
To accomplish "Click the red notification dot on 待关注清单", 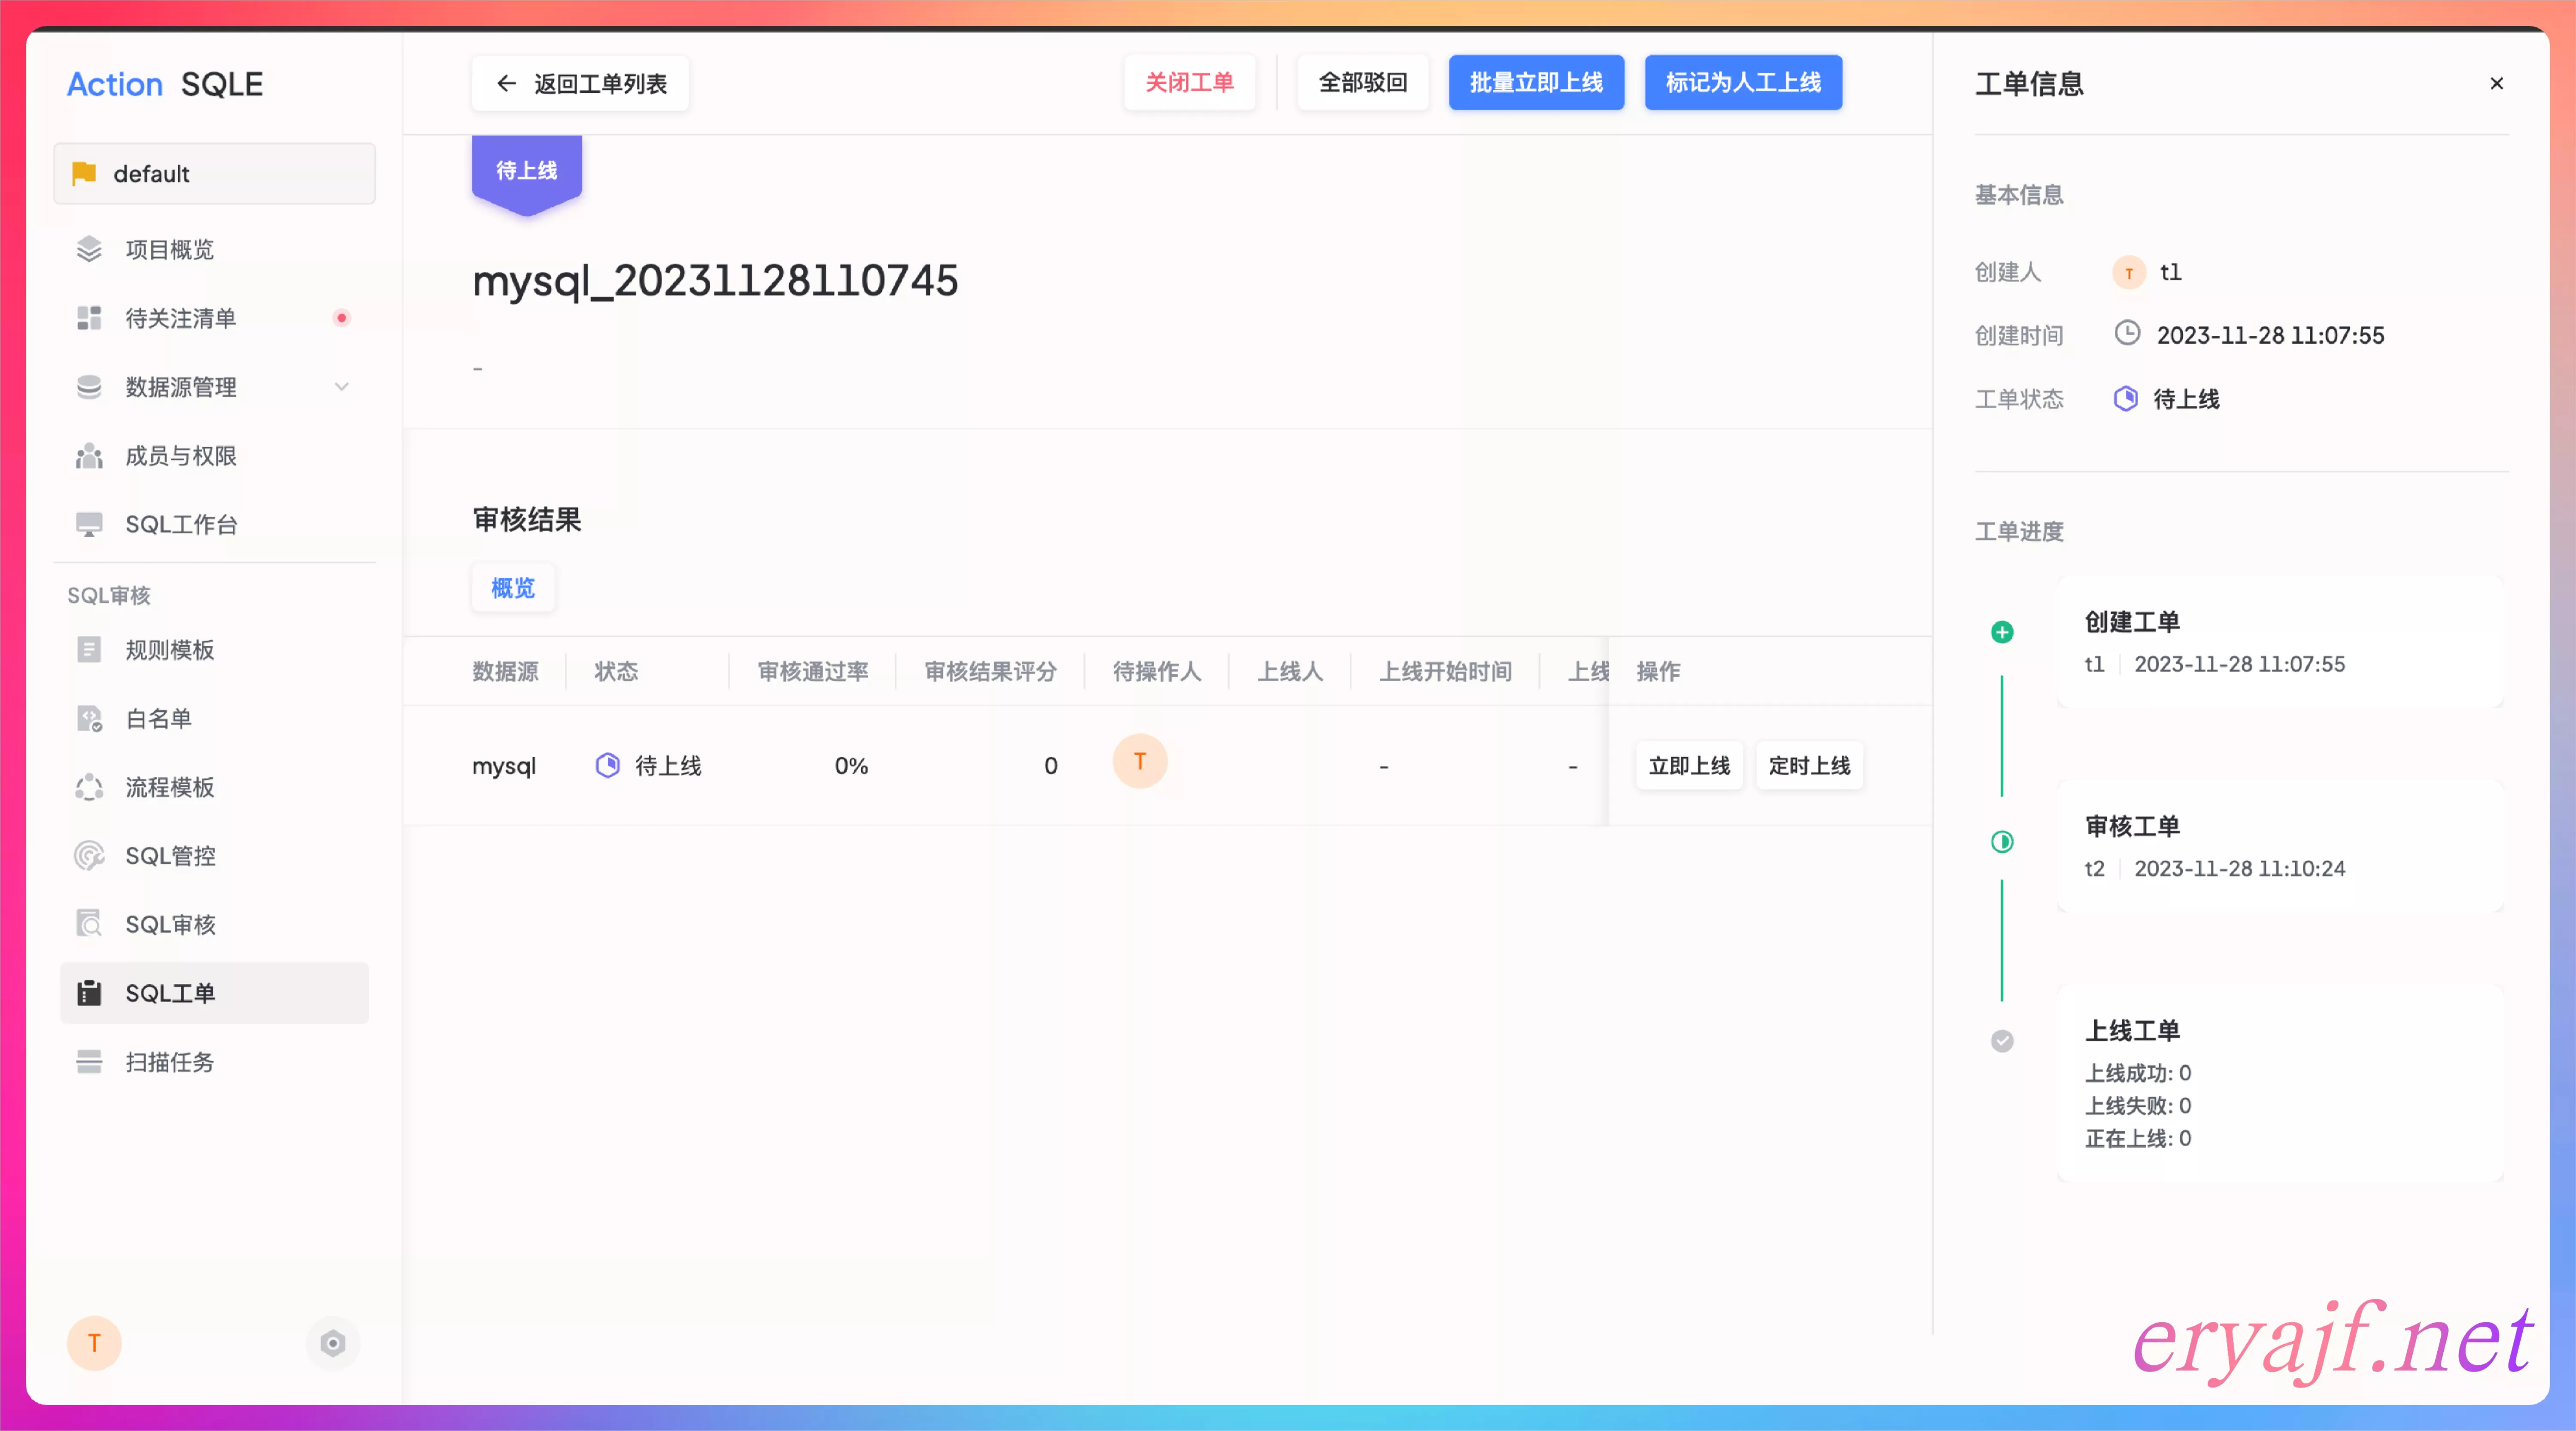I will click(x=342, y=318).
